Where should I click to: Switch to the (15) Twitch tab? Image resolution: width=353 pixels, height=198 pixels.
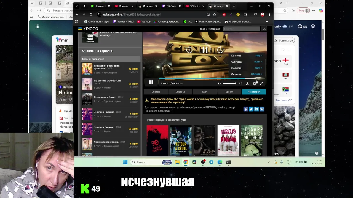tap(171, 6)
